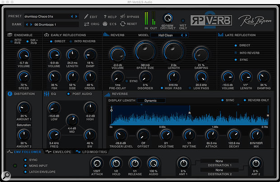Go to next bank arrow
The width and height of the screenshot is (280, 182).
[x=31, y=24]
